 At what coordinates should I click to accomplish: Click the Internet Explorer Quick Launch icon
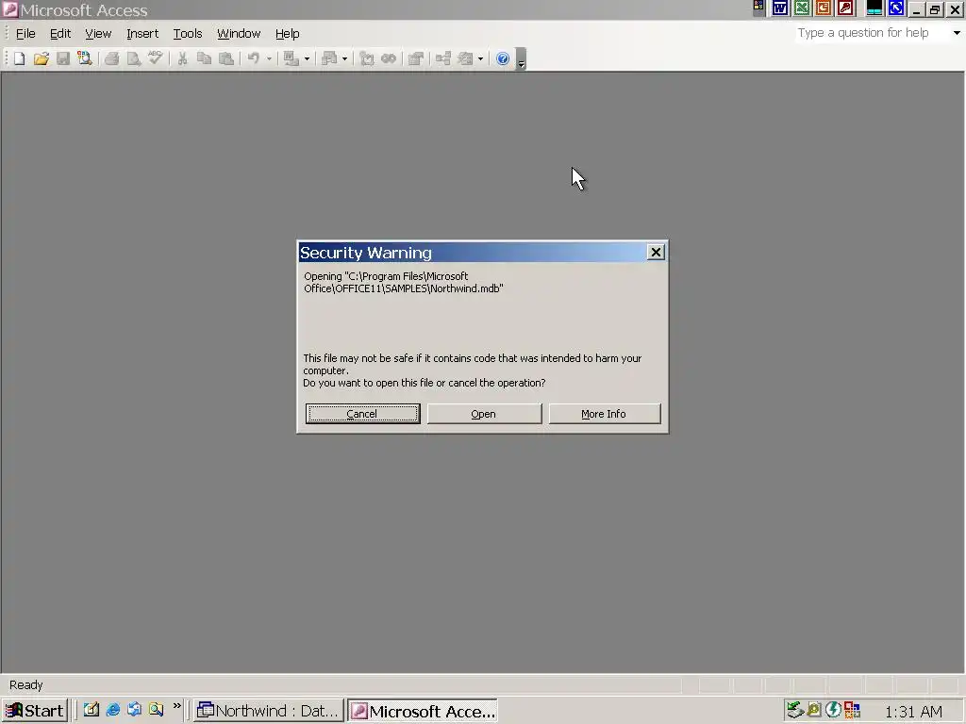[x=113, y=710]
